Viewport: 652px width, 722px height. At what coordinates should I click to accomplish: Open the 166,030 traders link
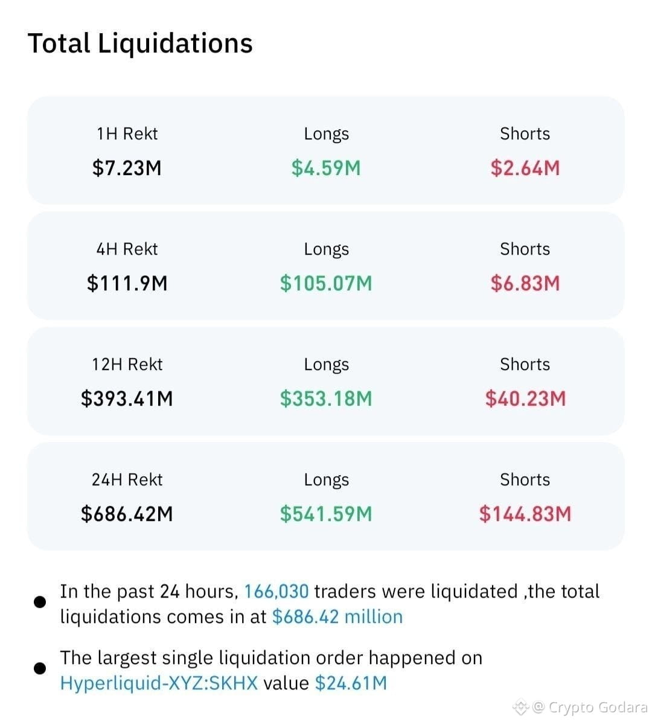pyautogui.click(x=276, y=591)
